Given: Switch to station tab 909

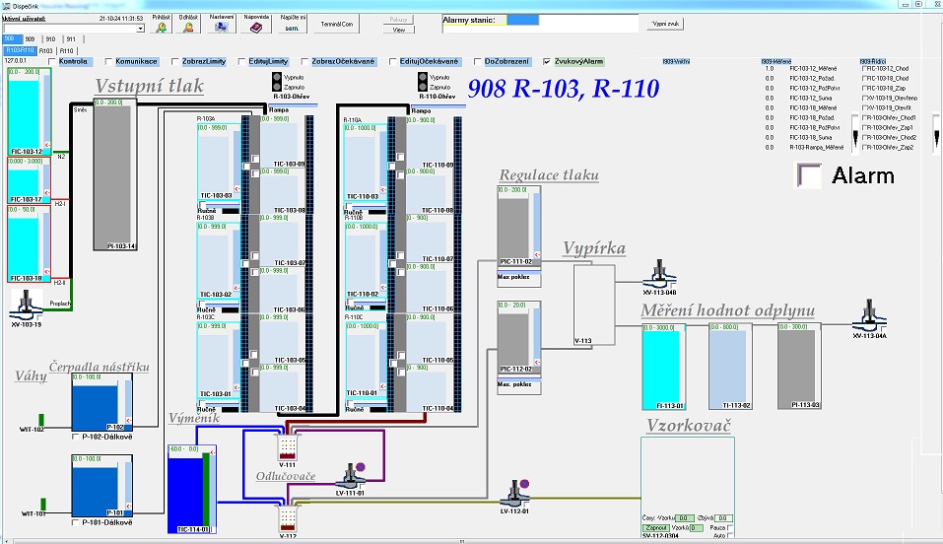Looking at the screenshot, I should (x=31, y=39).
